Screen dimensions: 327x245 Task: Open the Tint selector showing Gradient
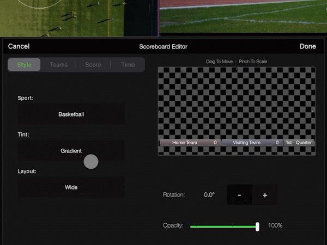pos(71,151)
